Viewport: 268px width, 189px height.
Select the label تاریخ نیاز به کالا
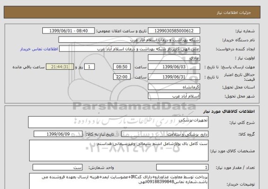coord(100,134)
